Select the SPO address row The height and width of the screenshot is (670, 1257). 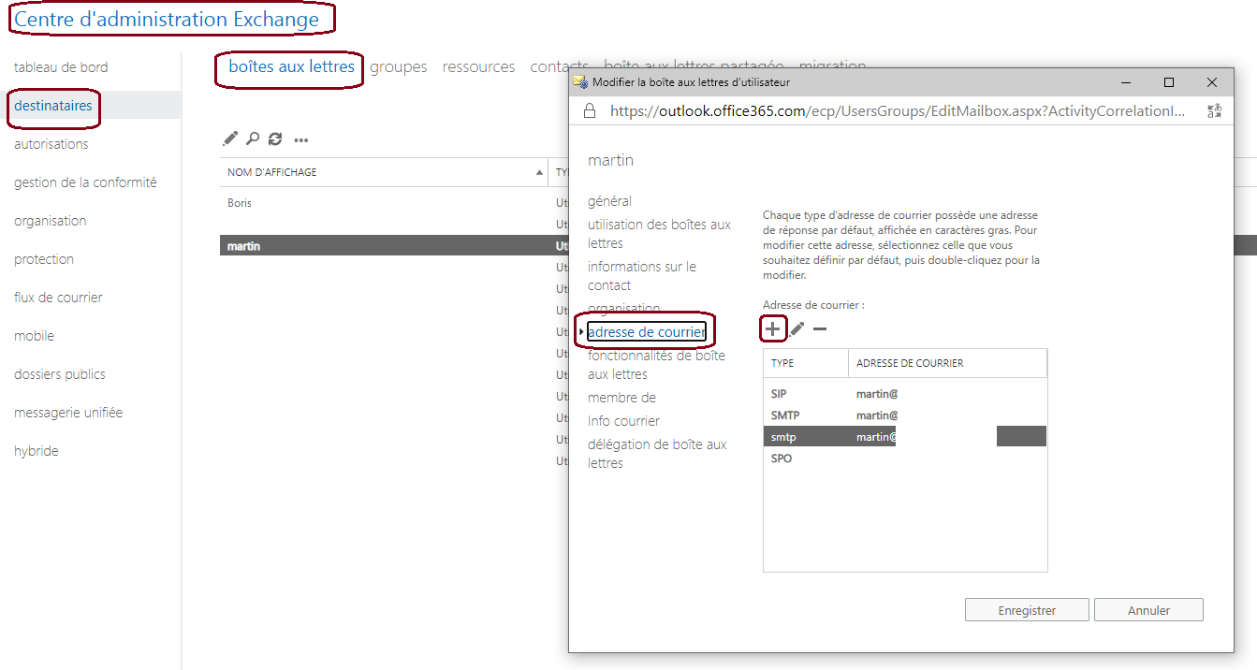[905, 459]
